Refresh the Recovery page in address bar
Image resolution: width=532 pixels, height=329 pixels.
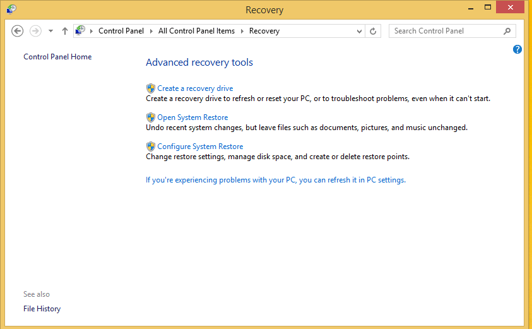click(x=373, y=31)
